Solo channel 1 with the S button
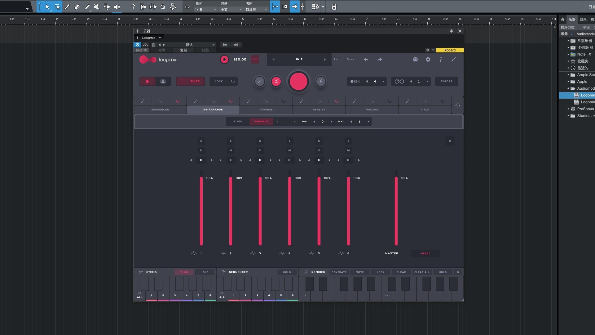This screenshot has height=335, width=595. coord(201,141)
